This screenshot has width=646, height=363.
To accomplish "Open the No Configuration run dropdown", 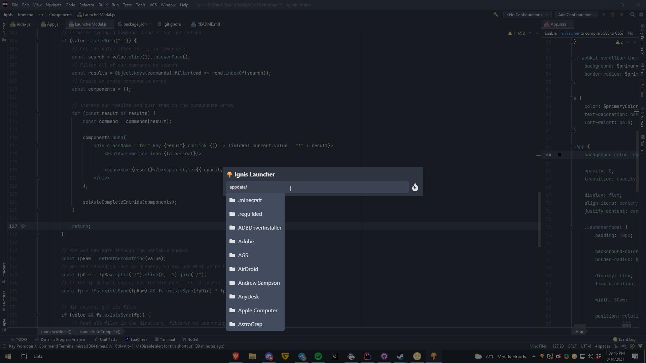I will point(527,15).
